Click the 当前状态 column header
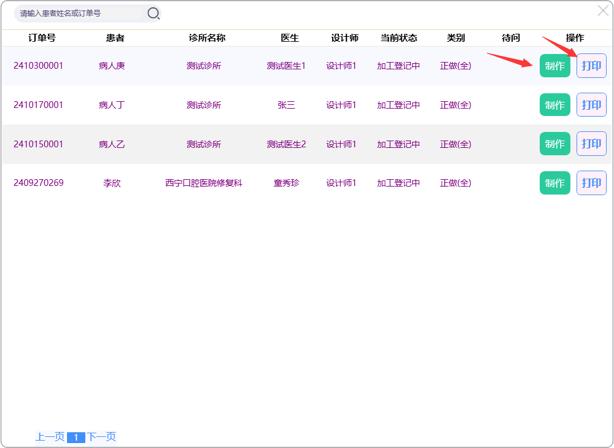614x448 pixels. 398,38
